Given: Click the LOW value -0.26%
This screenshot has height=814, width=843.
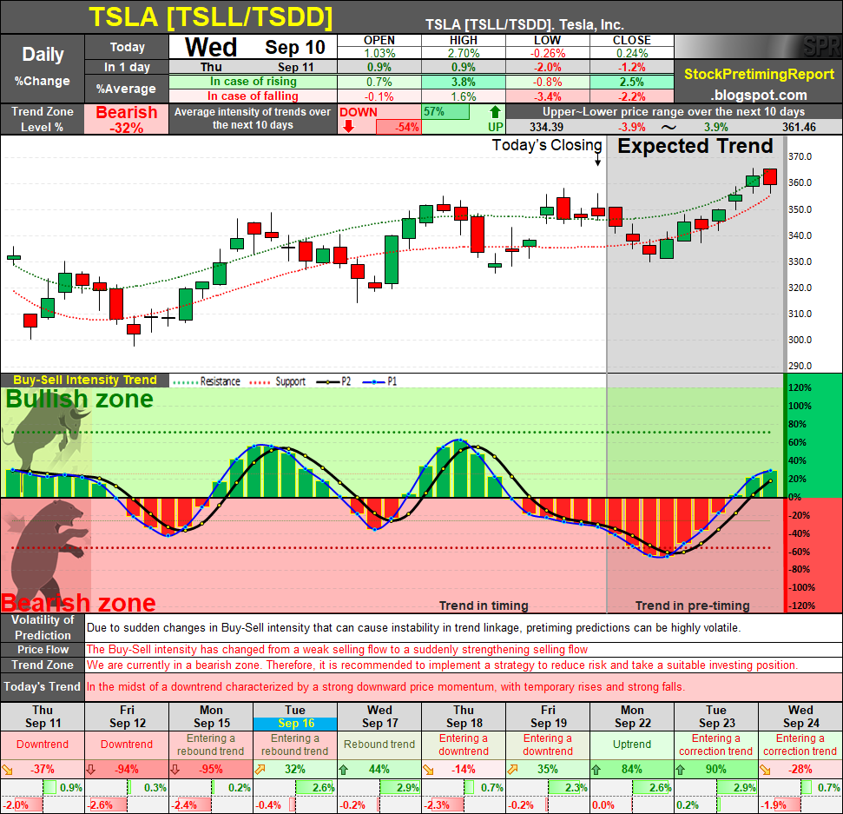Looking at the screenshot, I should point(547,53).
